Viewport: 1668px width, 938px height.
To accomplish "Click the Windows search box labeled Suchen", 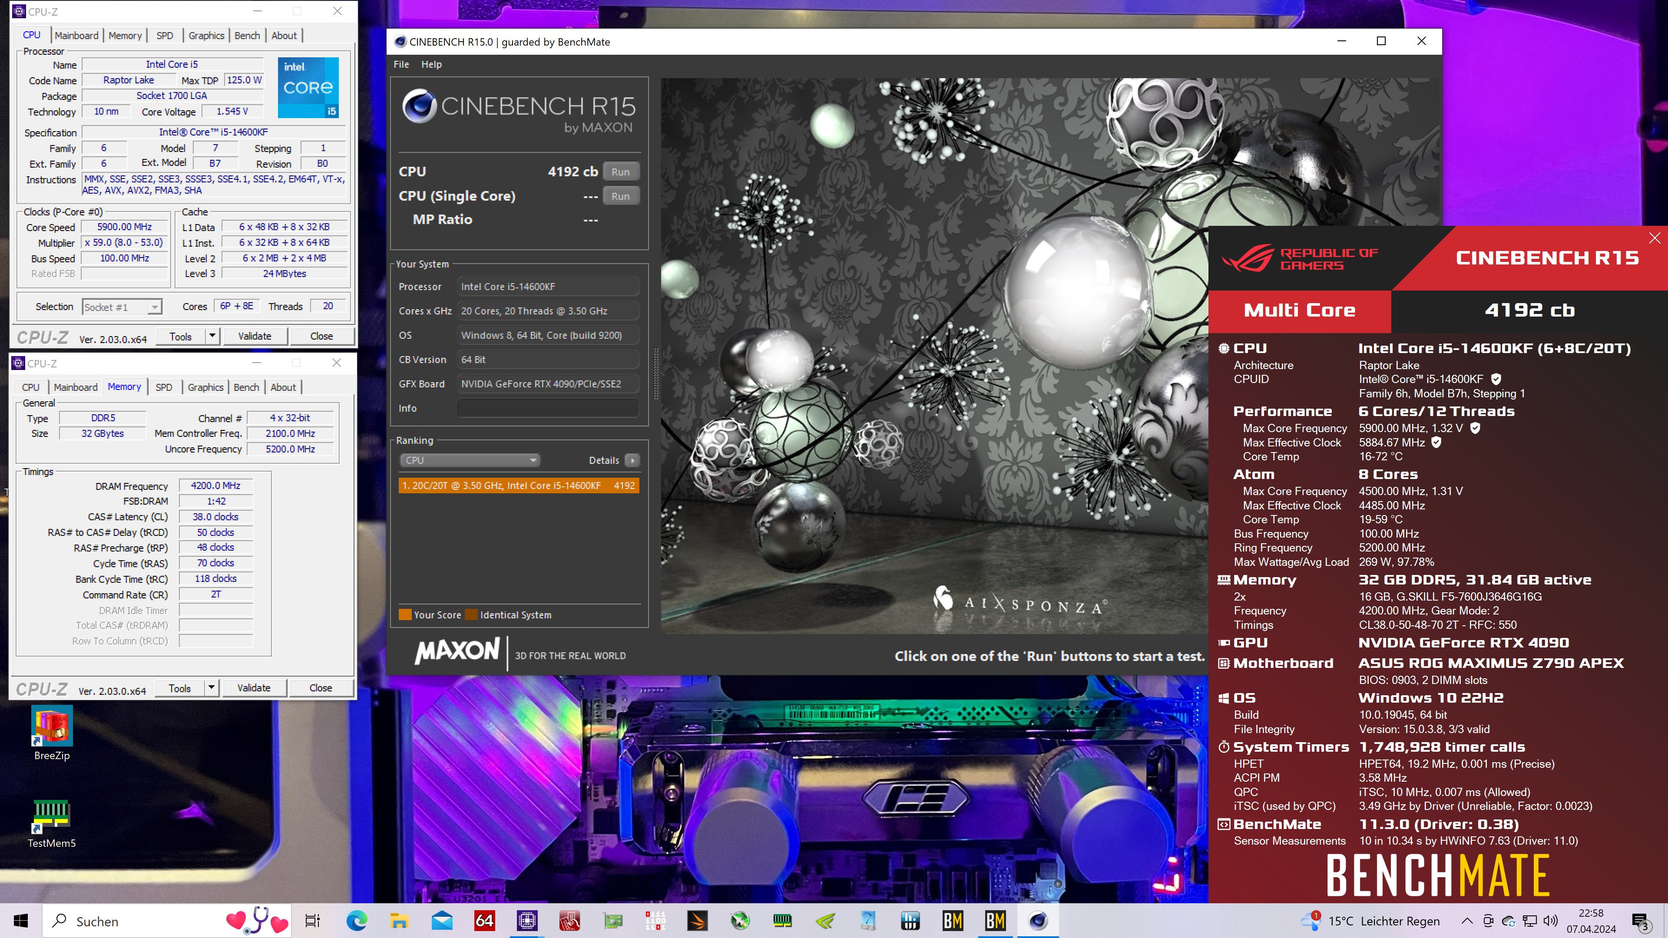I will tap(167, 921).
